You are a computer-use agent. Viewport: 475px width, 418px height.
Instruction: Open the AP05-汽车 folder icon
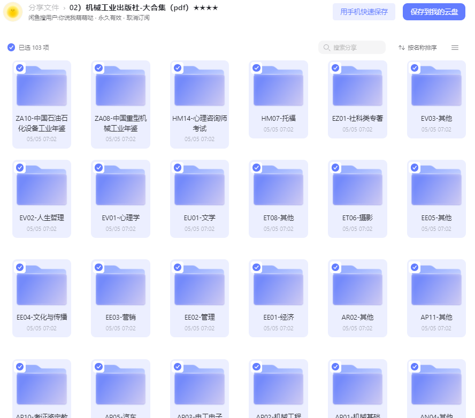[120, 385]
